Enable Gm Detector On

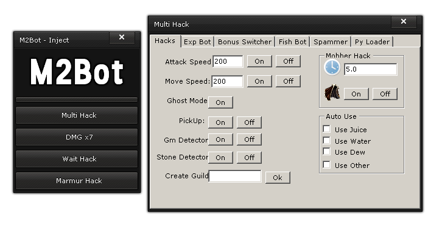pos(220,139)
